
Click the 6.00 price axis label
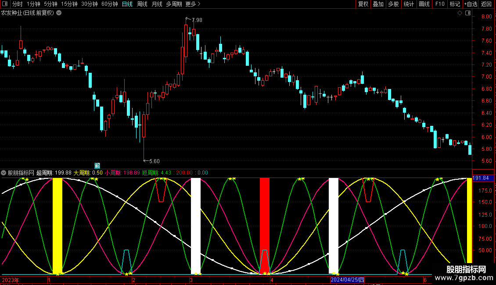pos(486,137)
